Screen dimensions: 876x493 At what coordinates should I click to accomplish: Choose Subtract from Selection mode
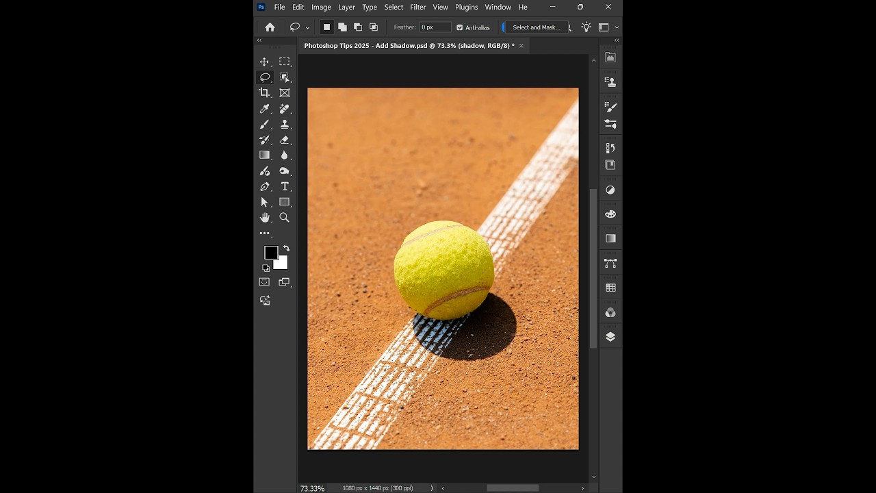(x=358, y=27)
